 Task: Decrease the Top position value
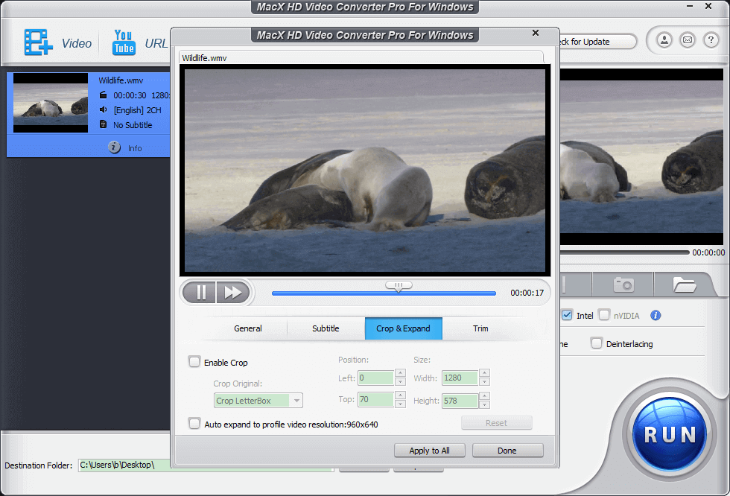(401, 404)
